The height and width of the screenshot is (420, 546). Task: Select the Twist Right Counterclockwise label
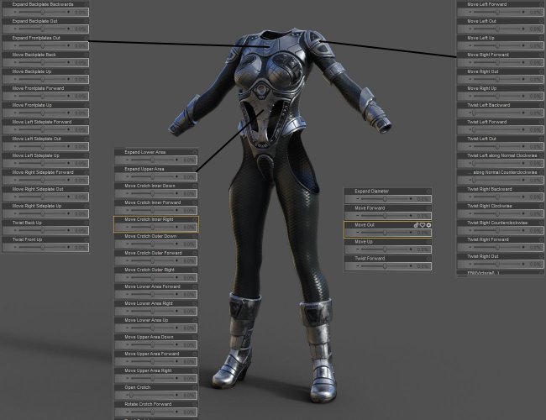pos(497,223)
